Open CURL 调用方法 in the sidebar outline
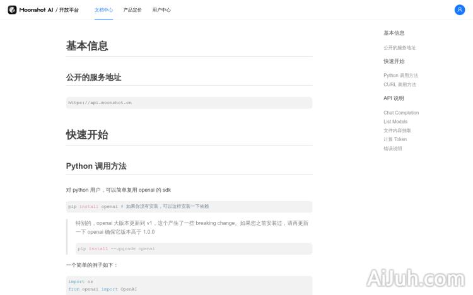 click(400, 84)
